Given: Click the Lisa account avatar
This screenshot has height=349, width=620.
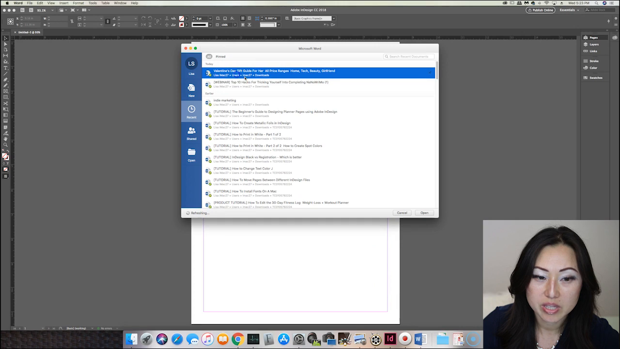Looking at the screenshot, I should [x=191, y=64].
